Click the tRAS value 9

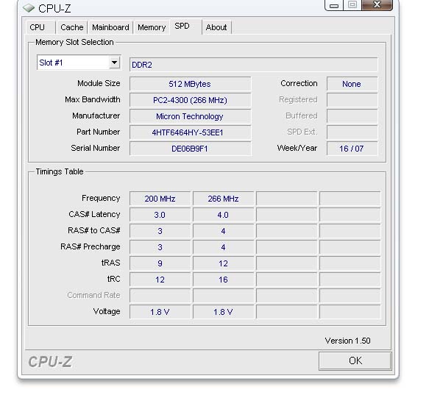[x=160, y=263]
